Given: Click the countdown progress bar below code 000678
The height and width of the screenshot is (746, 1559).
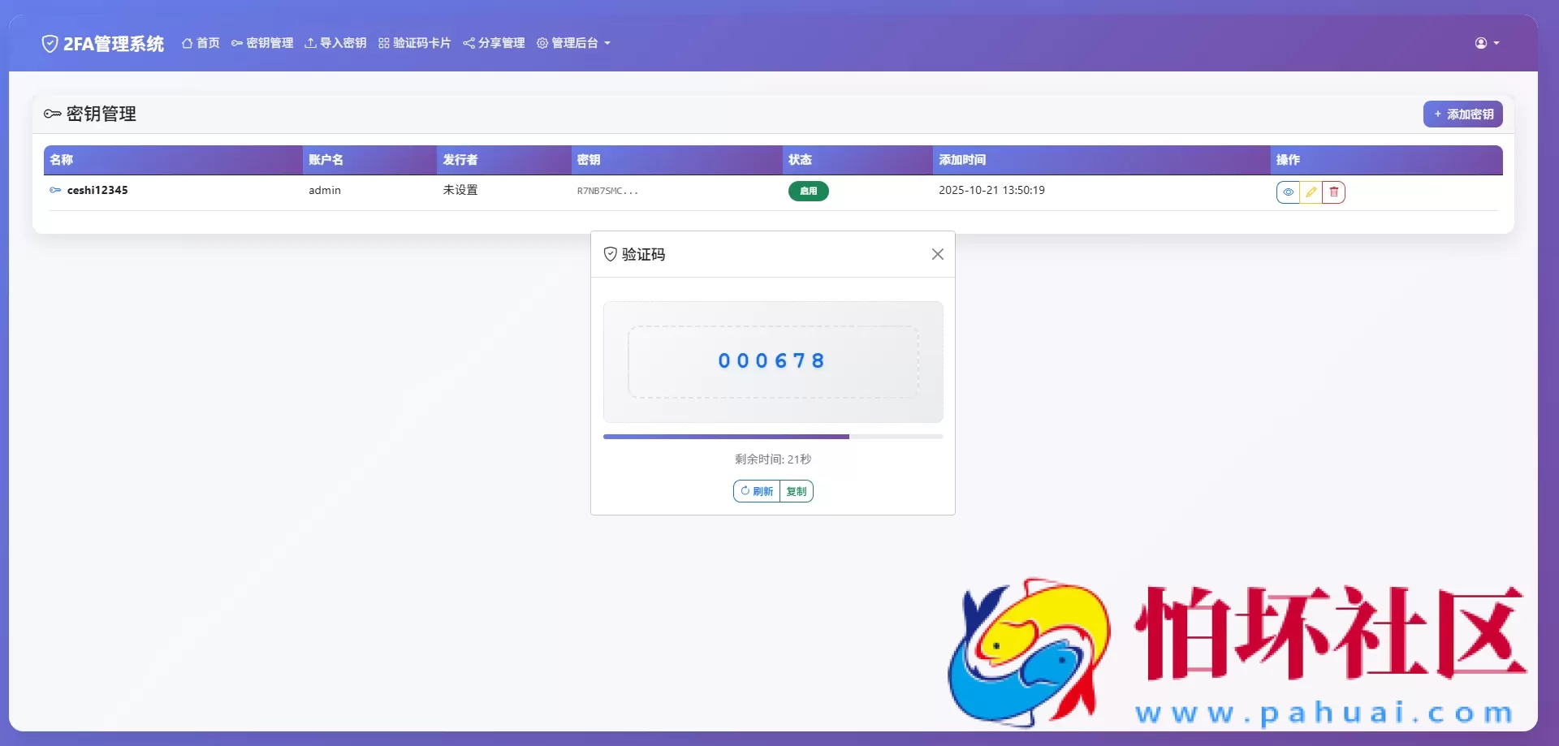Looking at the screenshot, I should 773,437.
